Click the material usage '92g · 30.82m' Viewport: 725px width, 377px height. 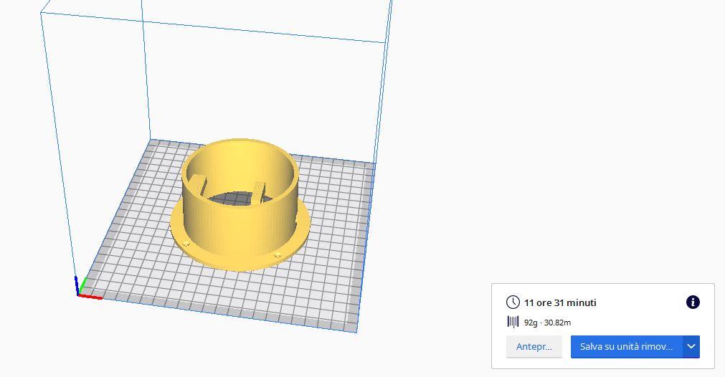pyautogui.click(x=547, y=323)
